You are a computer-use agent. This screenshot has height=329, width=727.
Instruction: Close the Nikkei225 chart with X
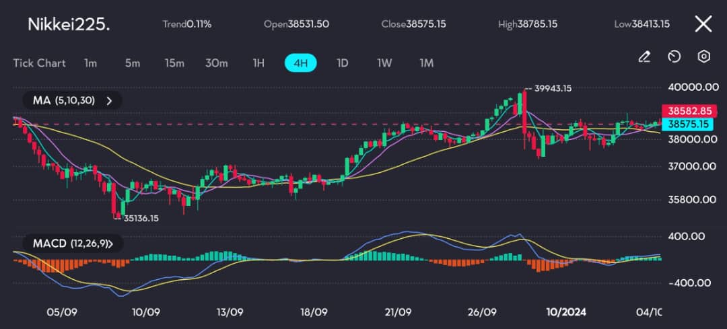[703, 24]
